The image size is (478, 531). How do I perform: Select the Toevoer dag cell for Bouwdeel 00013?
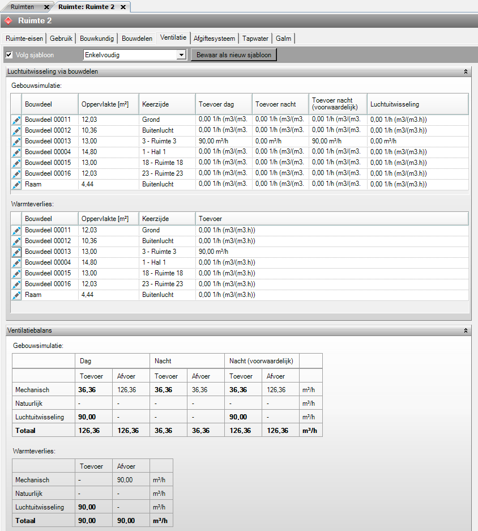224,141
